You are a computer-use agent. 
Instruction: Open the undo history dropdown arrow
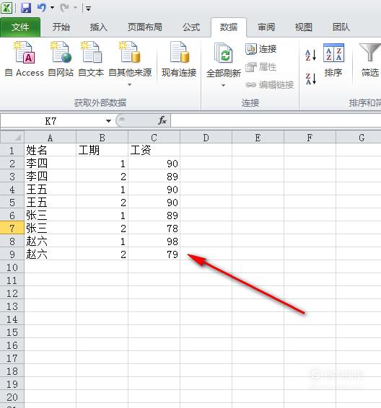[53, 8]
